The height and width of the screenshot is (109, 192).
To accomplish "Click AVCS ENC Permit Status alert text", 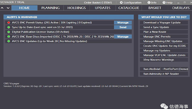I will (52, 23).
